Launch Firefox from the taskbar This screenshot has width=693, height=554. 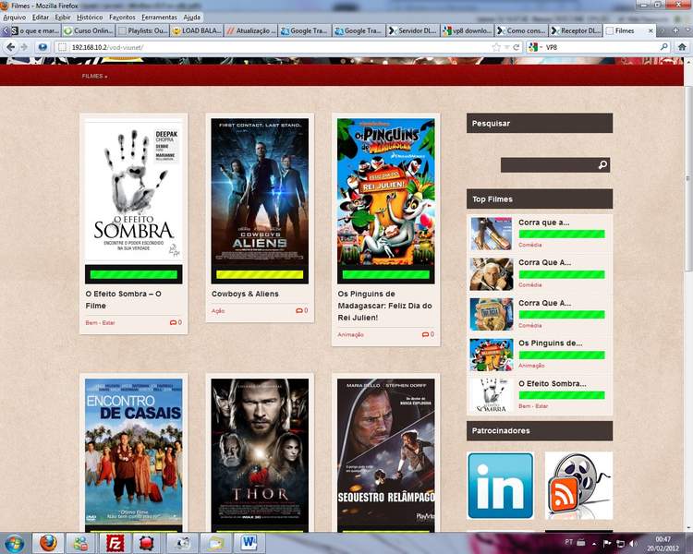pos(49,543)
